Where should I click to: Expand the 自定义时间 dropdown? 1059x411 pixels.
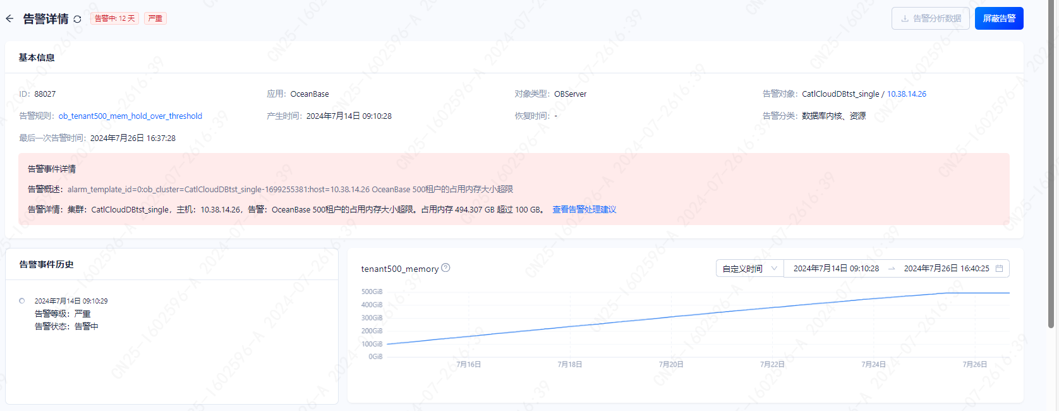tap(750, 269)
